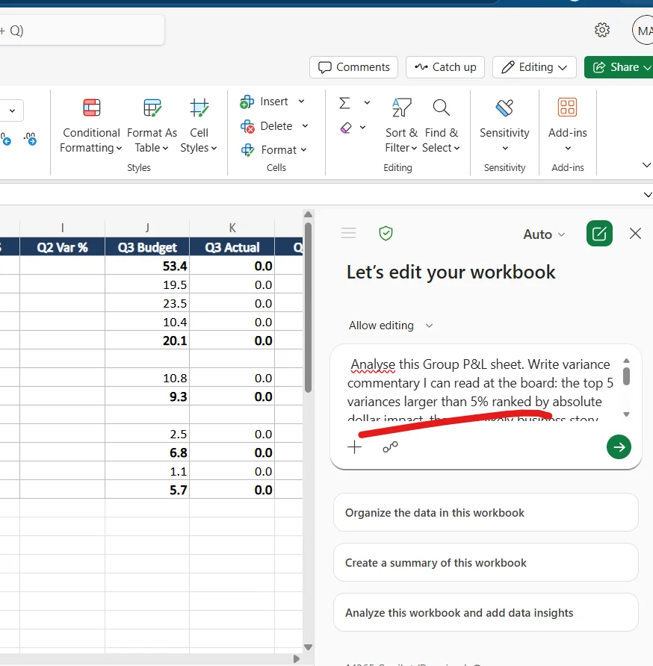The height and width of the screenshot is (666, 653).
Task: Expand the formula bar chevron
Action: (x=648, y=195)
